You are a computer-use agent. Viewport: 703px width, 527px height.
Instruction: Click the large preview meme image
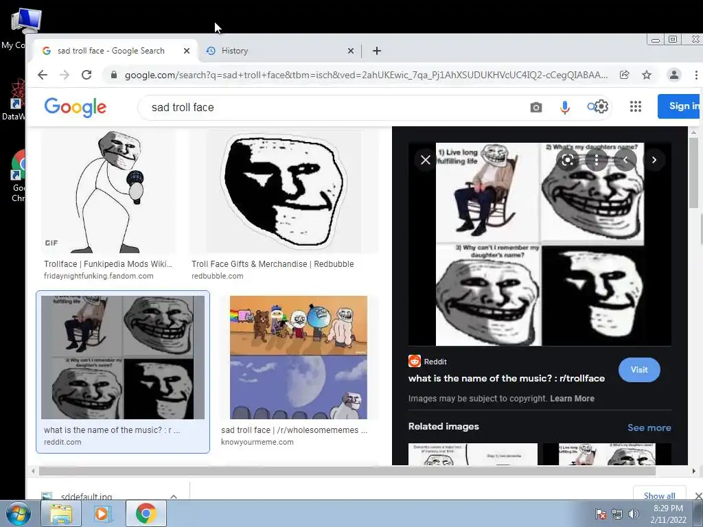540,244
